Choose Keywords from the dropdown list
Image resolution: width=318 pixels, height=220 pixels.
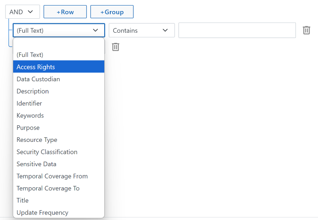coord(59,116)
